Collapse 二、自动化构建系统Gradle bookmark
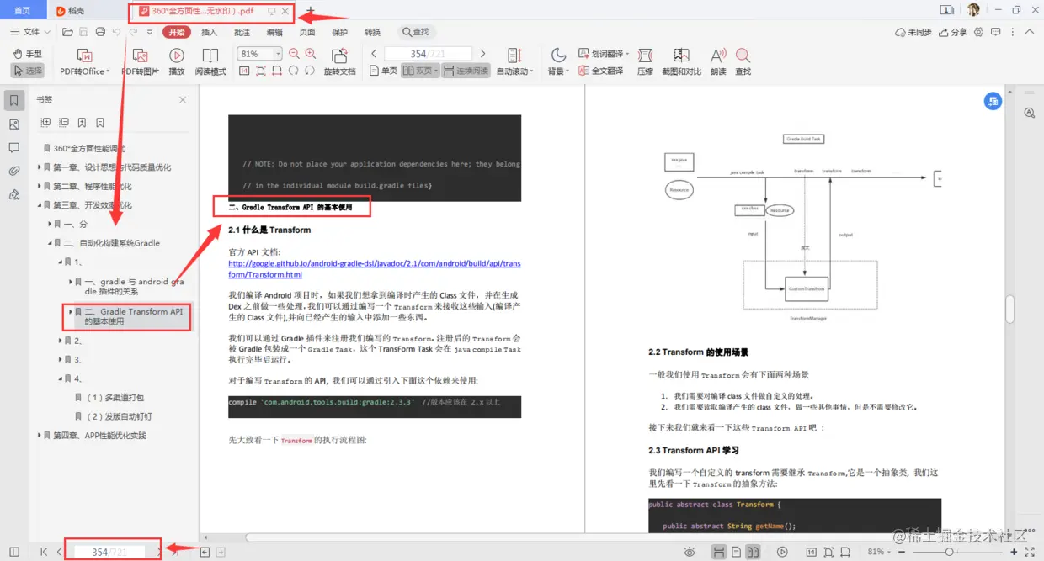Image resolution: width=1044 pixels, height=561 pixels. tap(50, 243)
